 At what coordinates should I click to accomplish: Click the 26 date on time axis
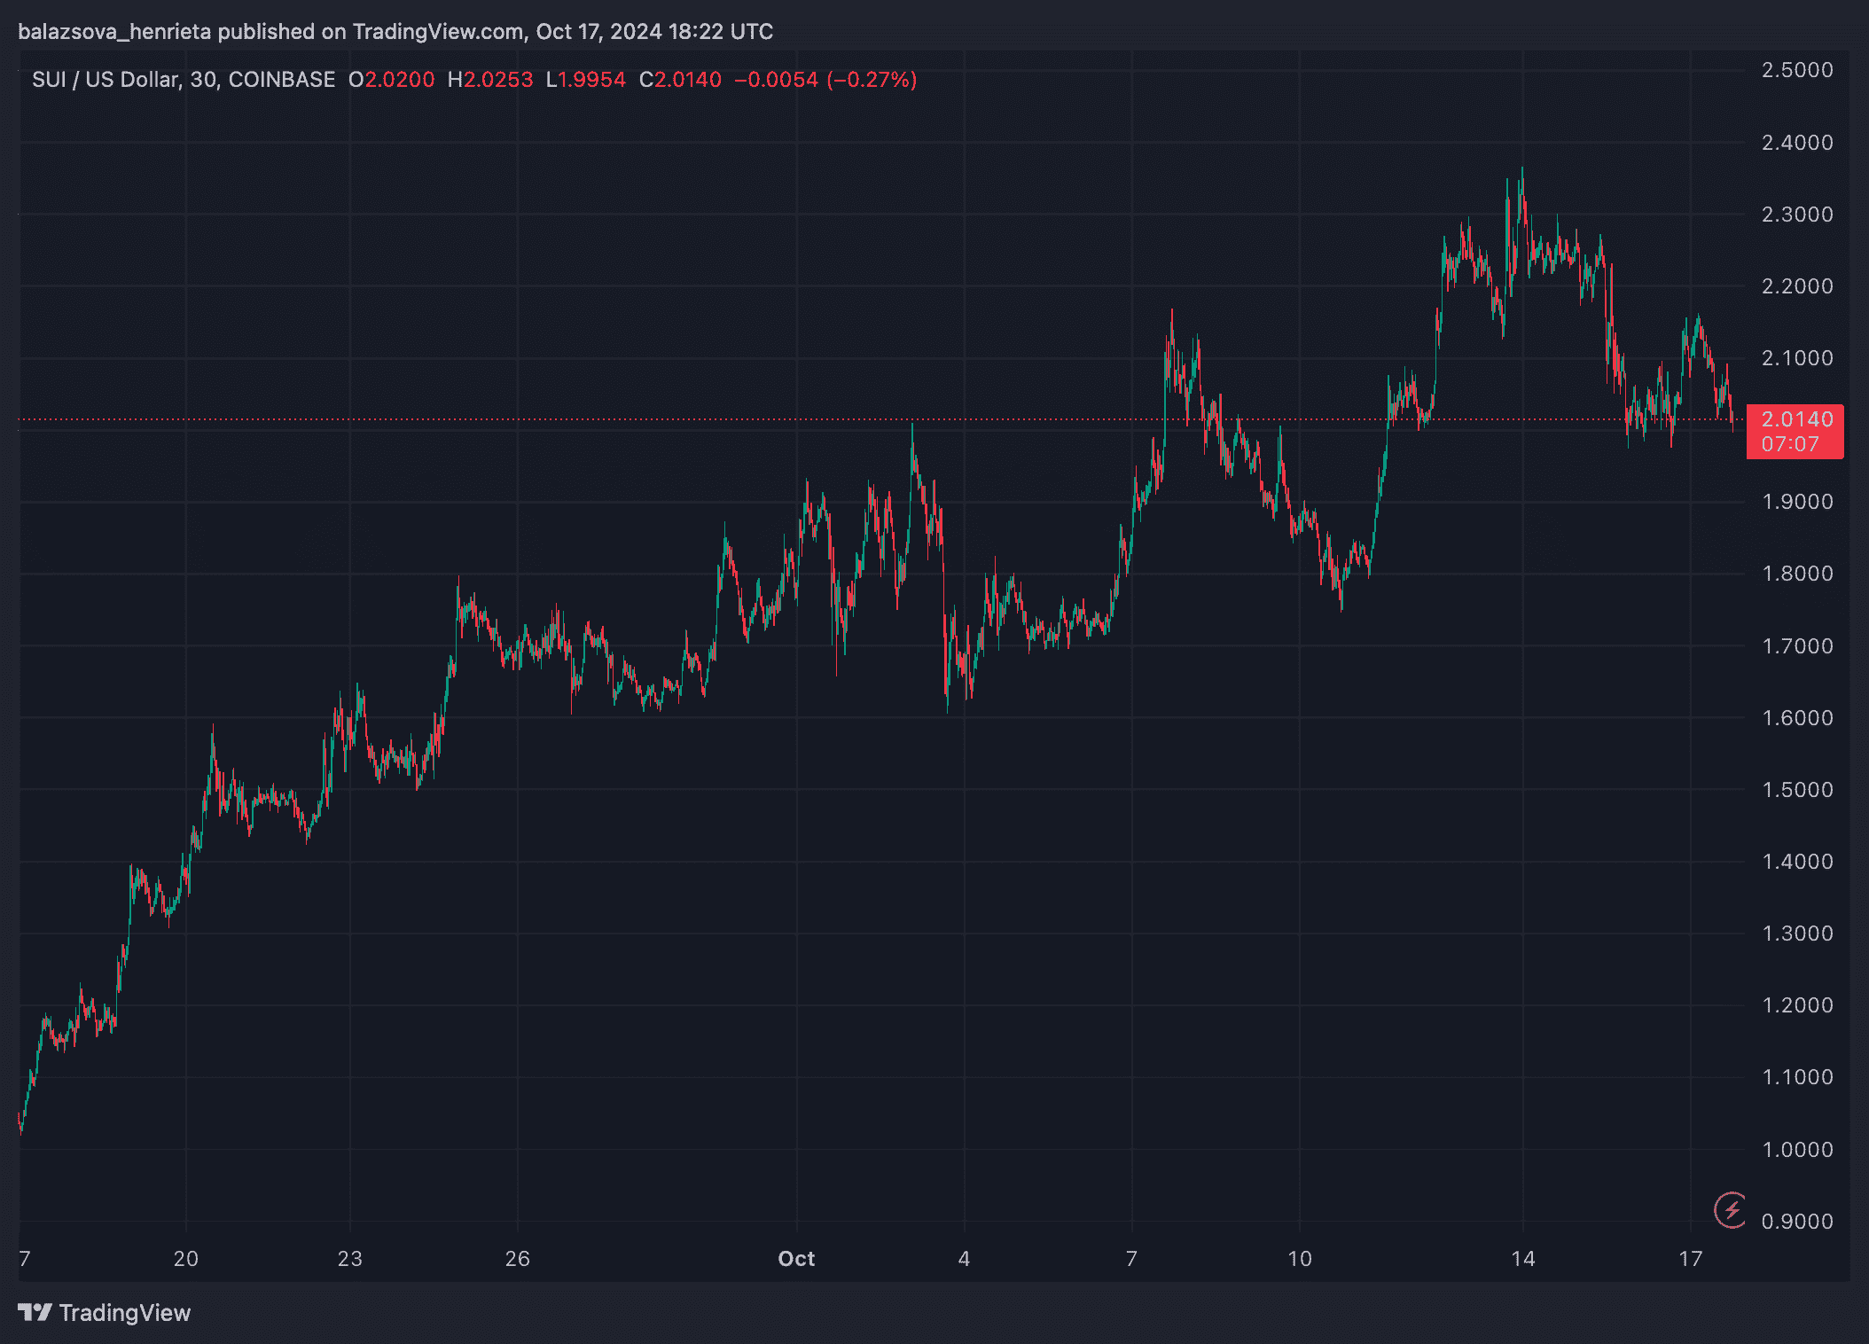[517, 1258]
